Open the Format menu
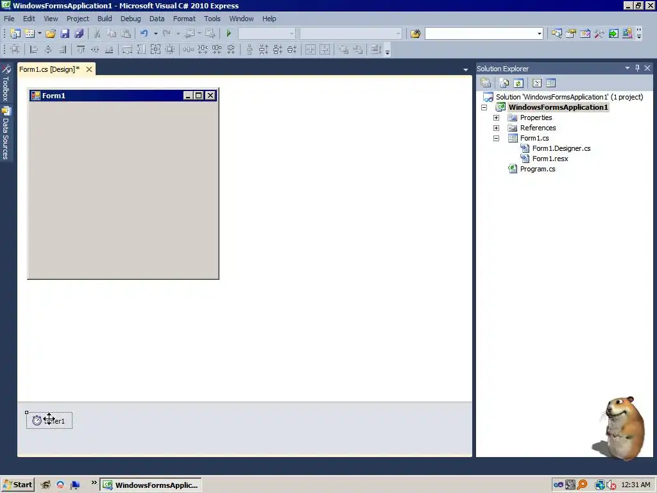The image size is (657, 493). (184, 19)
